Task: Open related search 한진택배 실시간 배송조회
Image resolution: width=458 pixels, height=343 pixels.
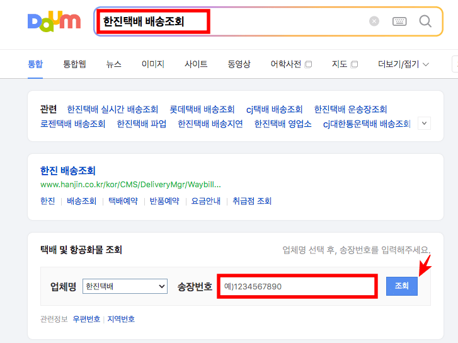Action: coord(113,109)
